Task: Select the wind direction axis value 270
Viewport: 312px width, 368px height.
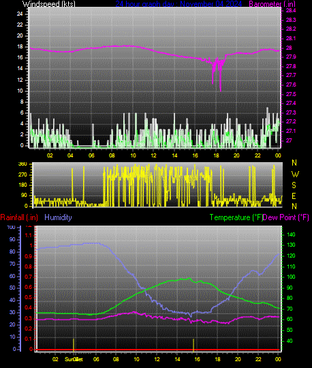Action: 22,174
